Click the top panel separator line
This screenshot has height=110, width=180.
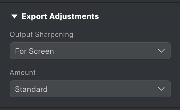(x=90, y=3)
